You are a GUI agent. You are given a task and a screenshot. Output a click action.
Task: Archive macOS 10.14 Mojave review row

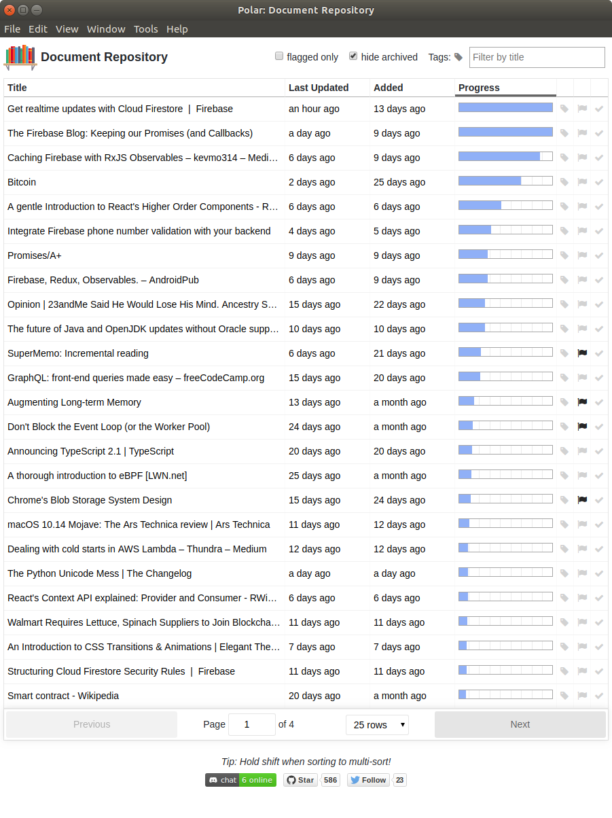pyautogui.click(x=599, y=524)
